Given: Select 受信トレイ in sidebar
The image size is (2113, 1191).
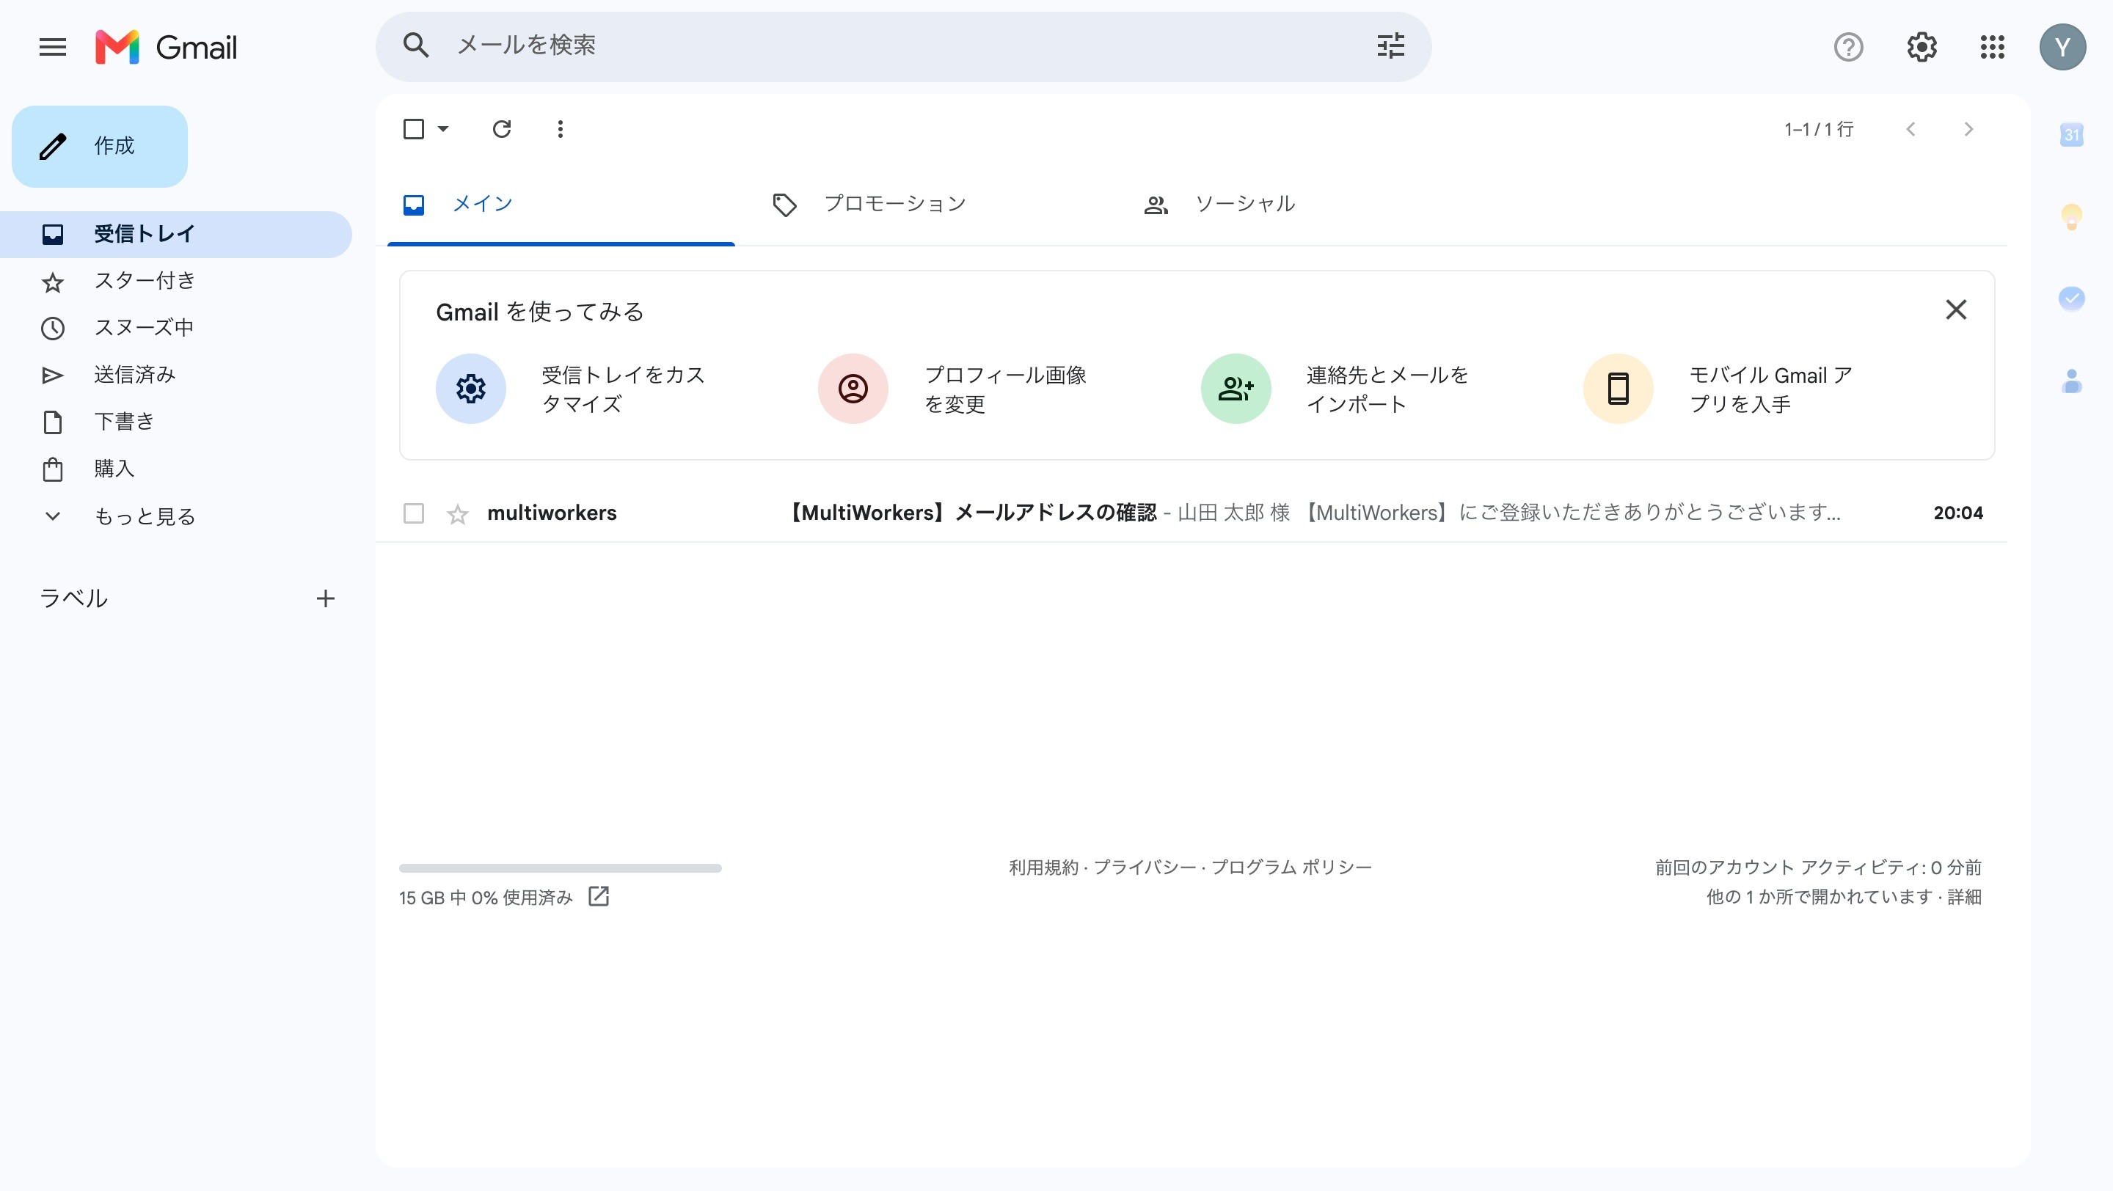Looking at the screenshot, I should 175,235.
